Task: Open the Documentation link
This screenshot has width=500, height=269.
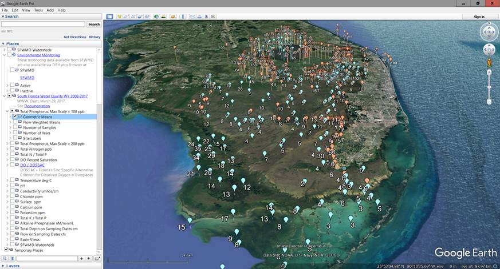Action: 37,106
